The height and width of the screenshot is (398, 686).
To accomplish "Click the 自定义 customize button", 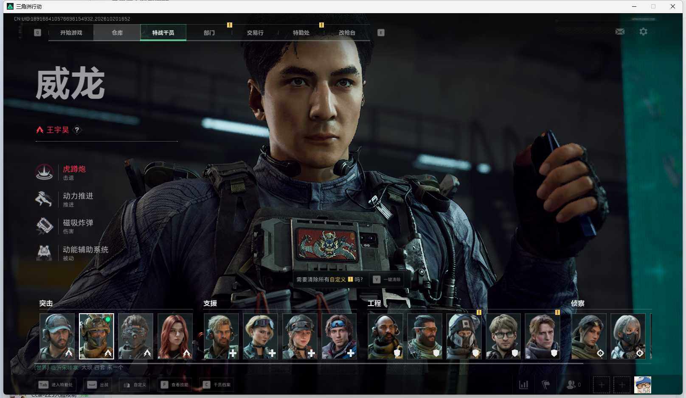I will [x=135, y=385].
